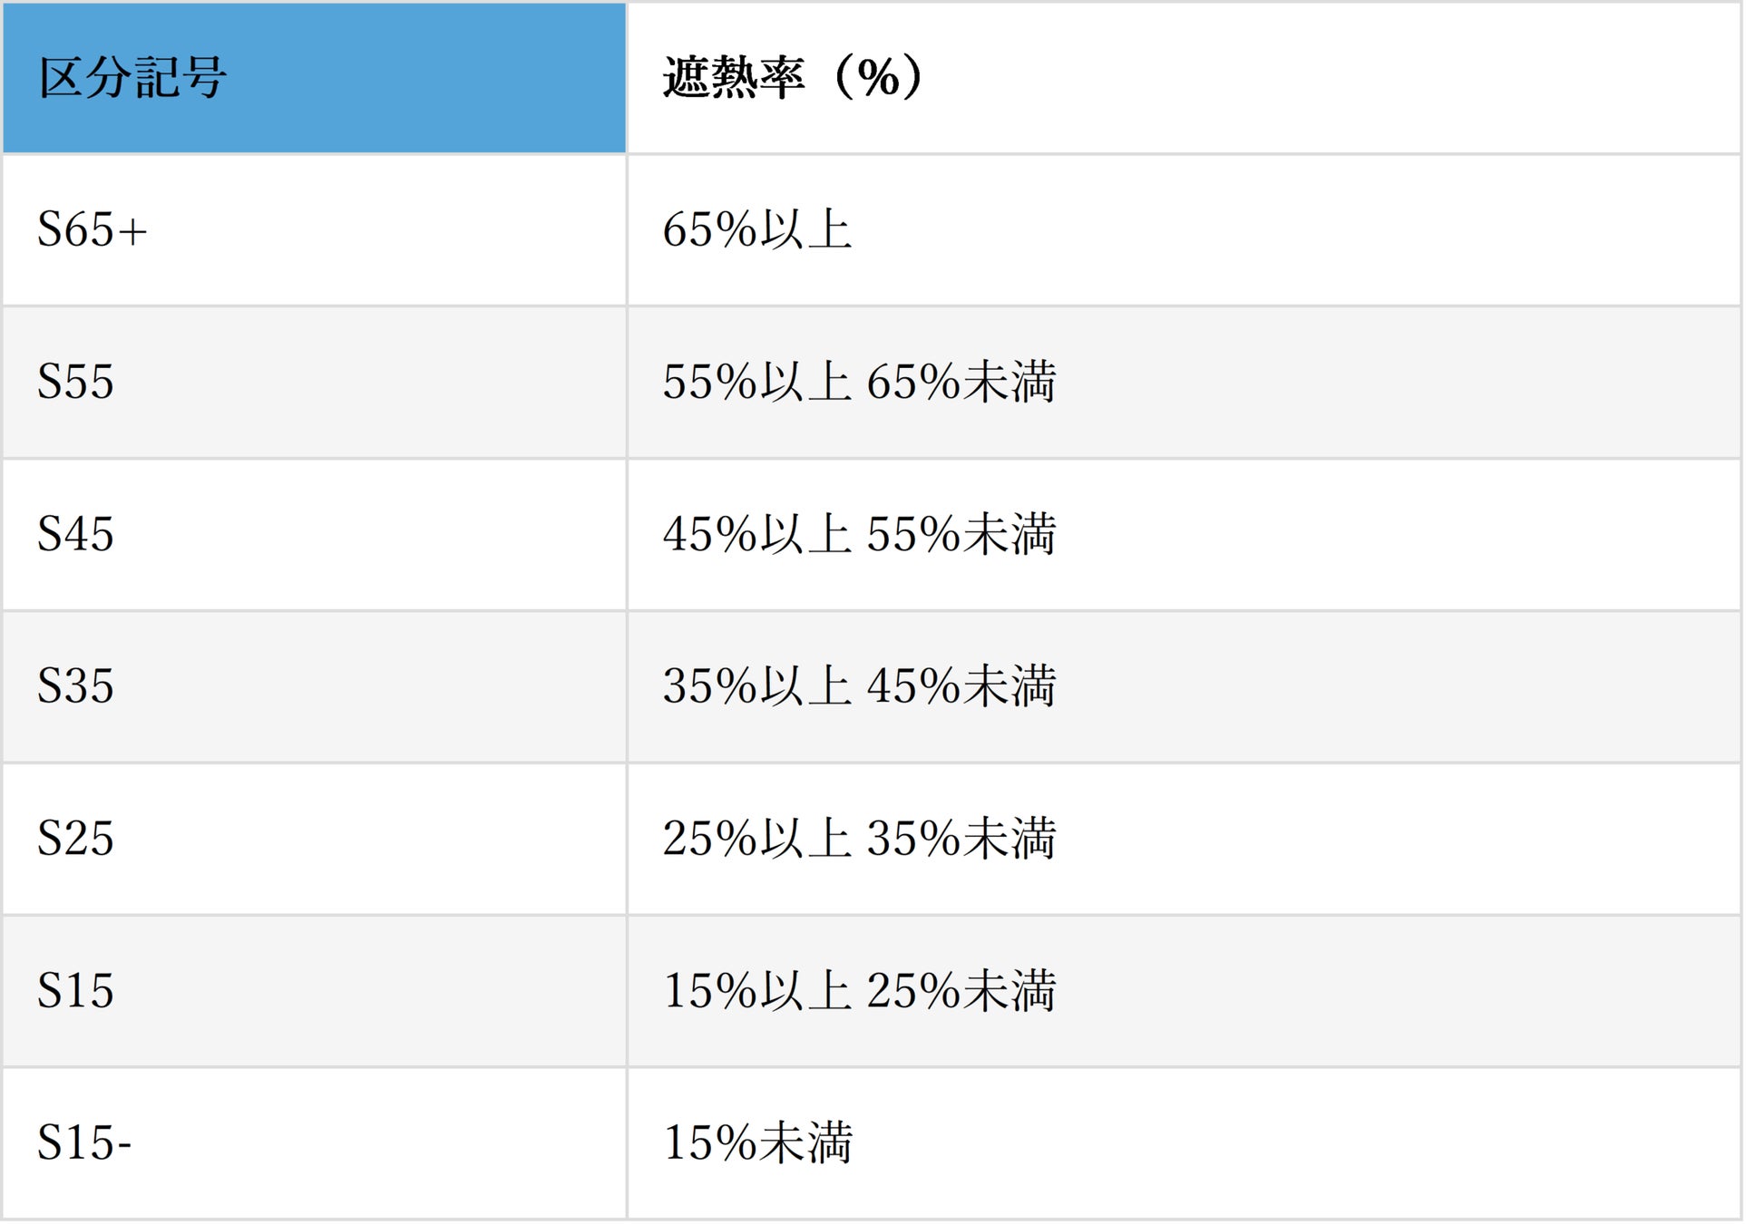Select the 65%以上 cell
This screenshot has width=1746, height=1224.
tap(1185, 230)
